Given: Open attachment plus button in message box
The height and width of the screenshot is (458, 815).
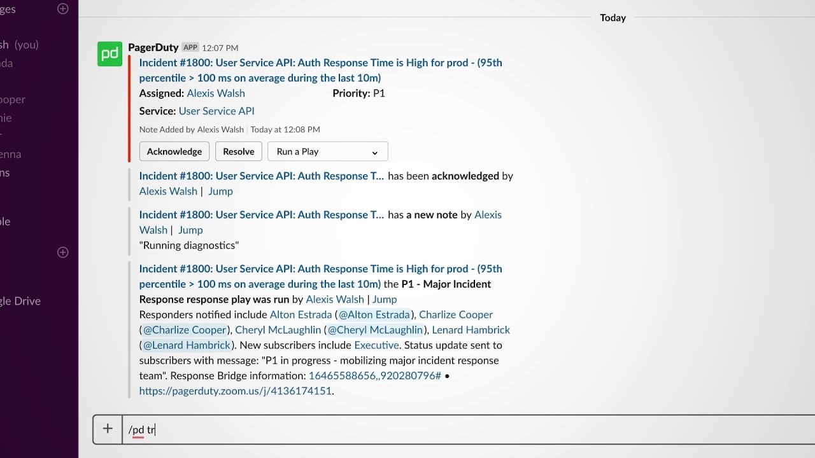Looking at the screenshot, I should coord(108,429).
